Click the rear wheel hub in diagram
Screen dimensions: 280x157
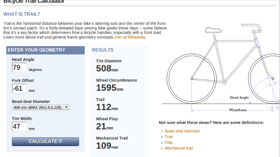(x=192, y=78)
